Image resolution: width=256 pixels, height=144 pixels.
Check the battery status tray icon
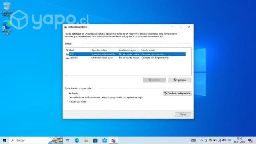[215, 140]
